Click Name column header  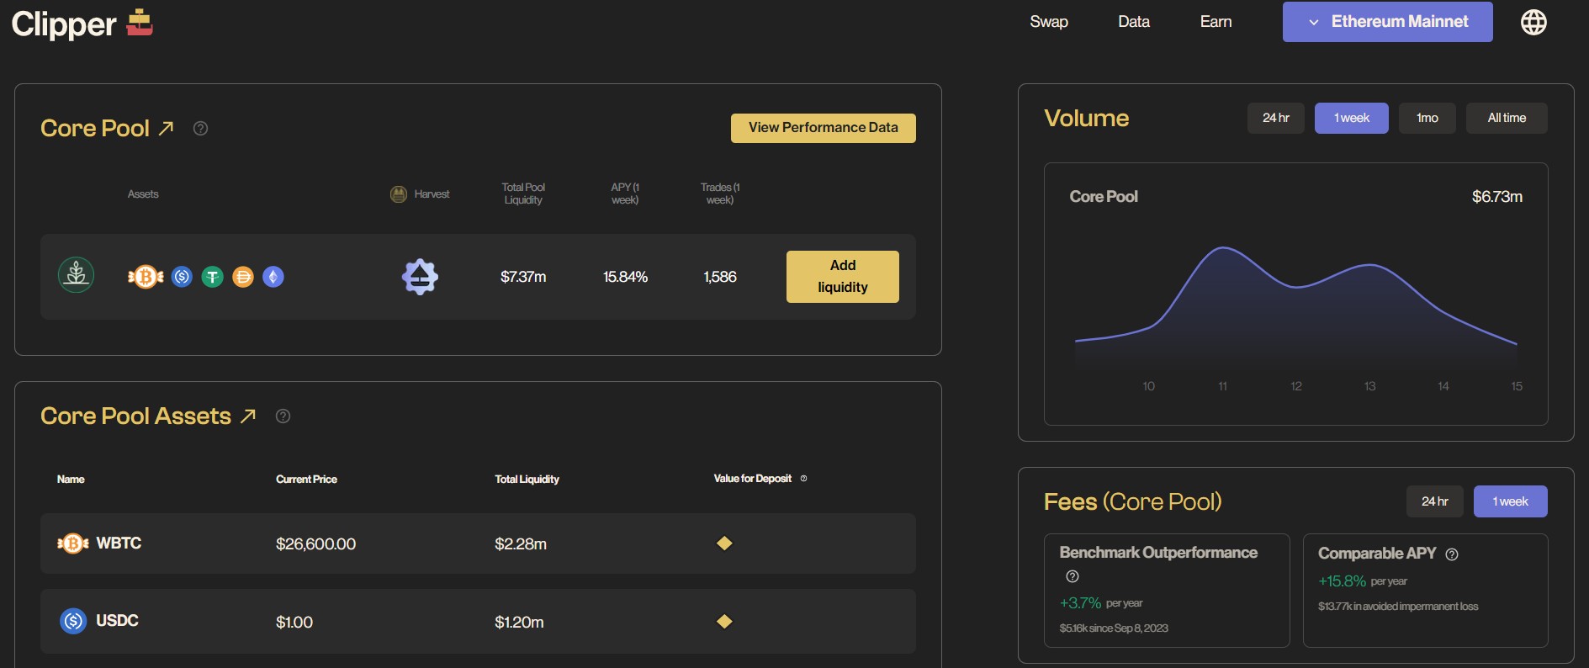point(71,479)
